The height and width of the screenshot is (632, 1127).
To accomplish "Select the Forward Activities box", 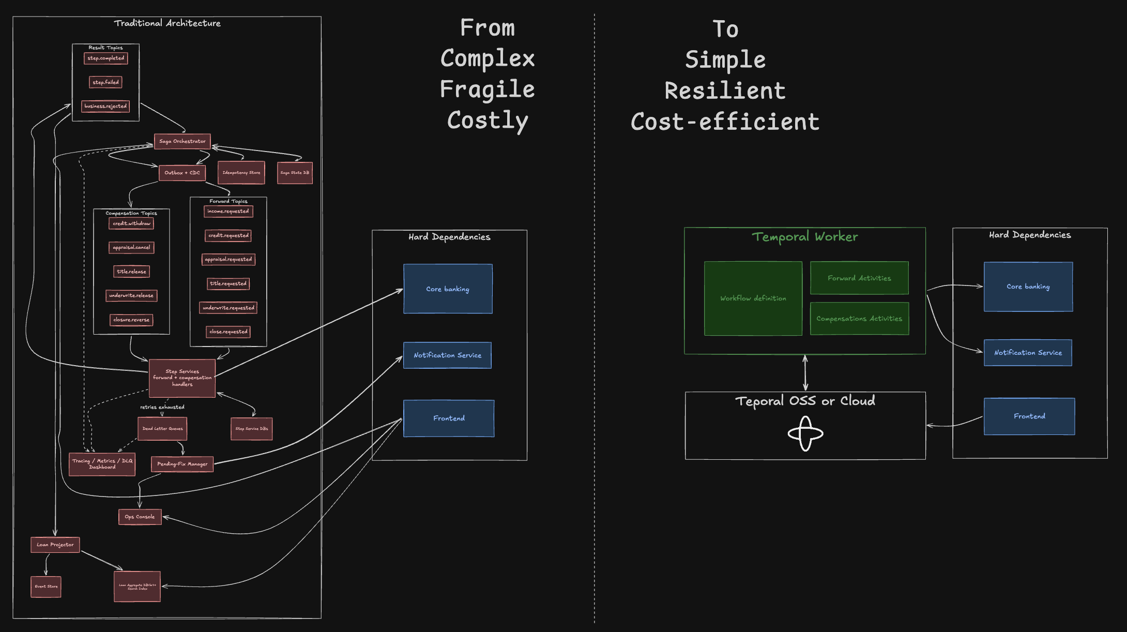I will click(859, 278).
